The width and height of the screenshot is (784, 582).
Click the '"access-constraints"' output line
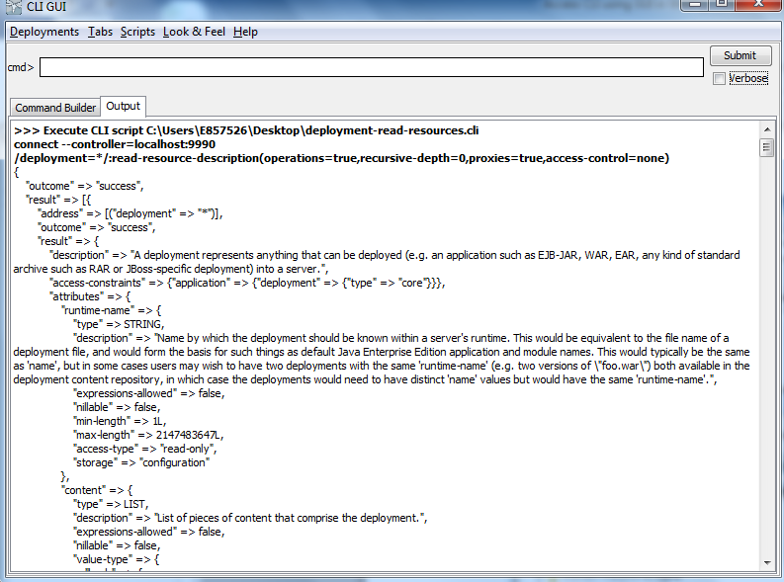[247, 283]
